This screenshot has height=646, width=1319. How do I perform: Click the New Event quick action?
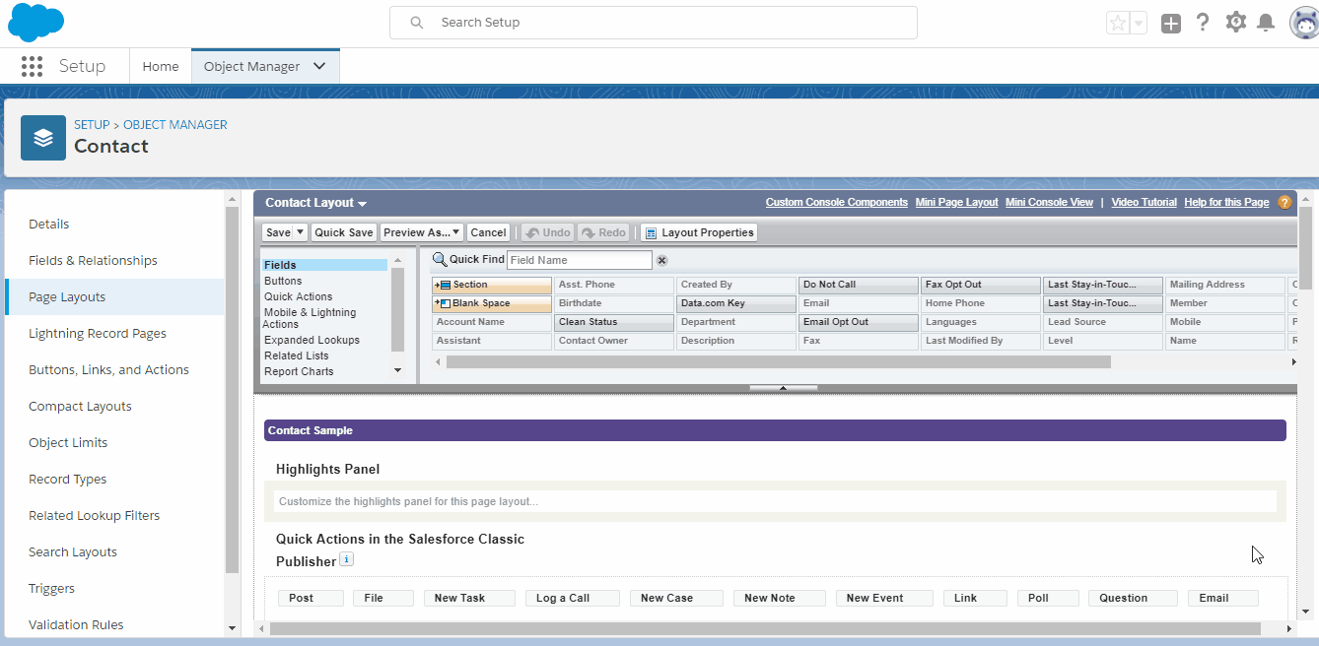tap(884, 598)
